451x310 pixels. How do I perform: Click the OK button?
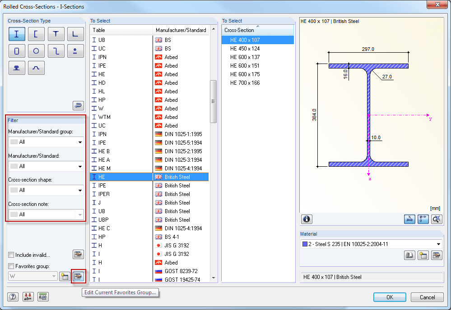(389, 297)
